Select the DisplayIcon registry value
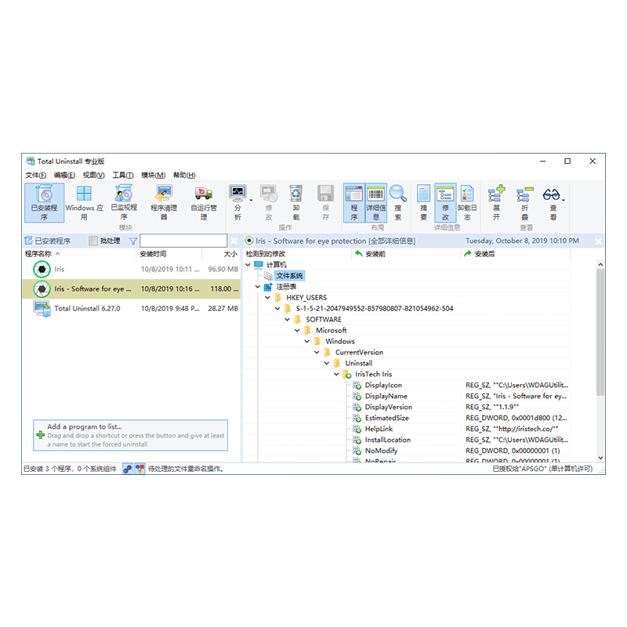Image resolution: width=627 pixels, height=627 pixels. pos(383,385)
